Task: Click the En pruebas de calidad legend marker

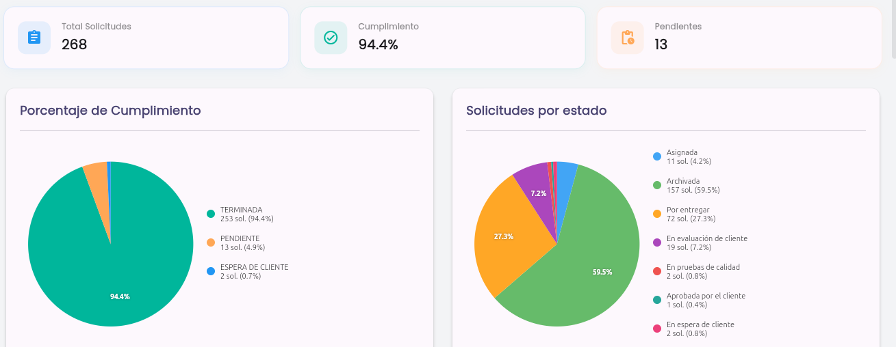Action: click(657, 271)
